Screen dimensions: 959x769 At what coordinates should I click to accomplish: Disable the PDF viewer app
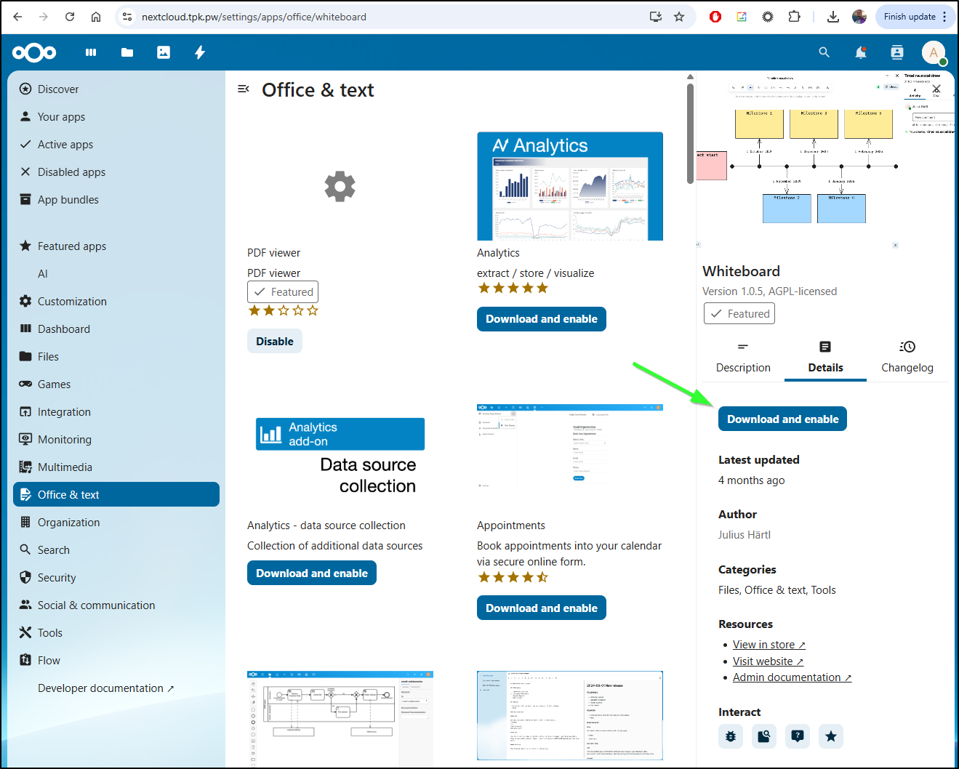(x=275, y=342)
